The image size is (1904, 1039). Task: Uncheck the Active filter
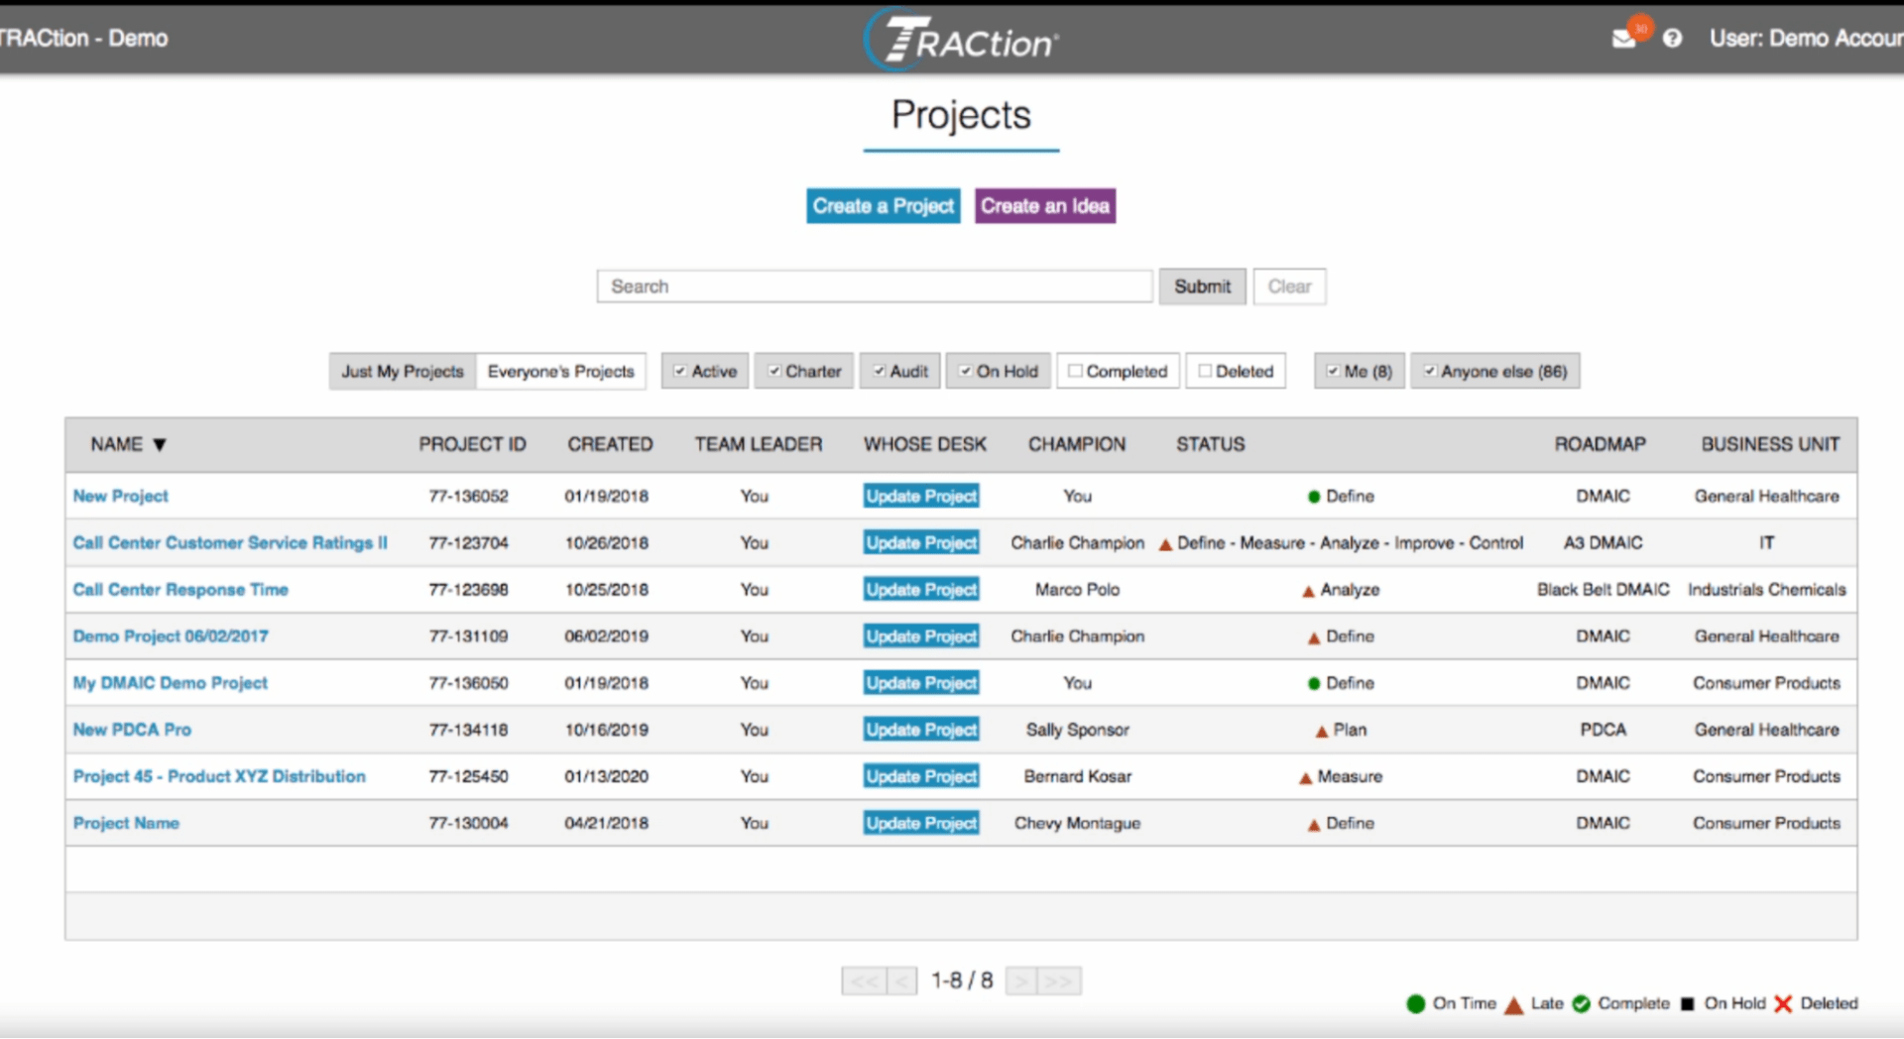678,370
